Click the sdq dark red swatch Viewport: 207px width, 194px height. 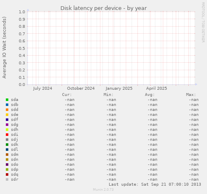point(7,174)
